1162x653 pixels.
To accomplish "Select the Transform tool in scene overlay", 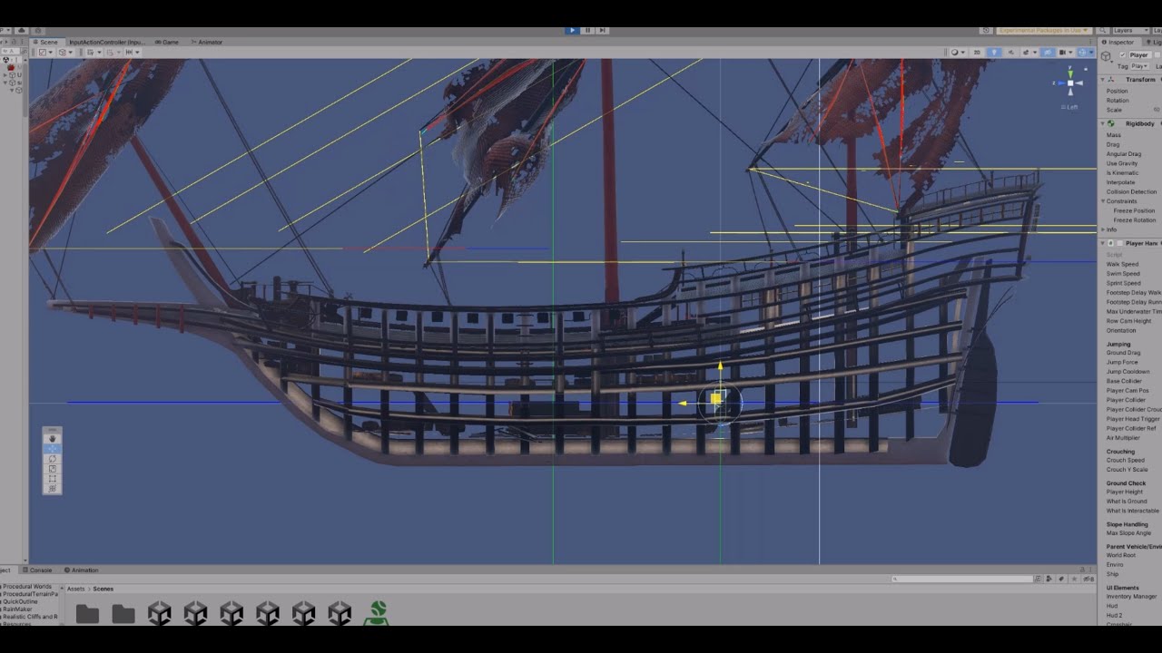I will (53, 489).
